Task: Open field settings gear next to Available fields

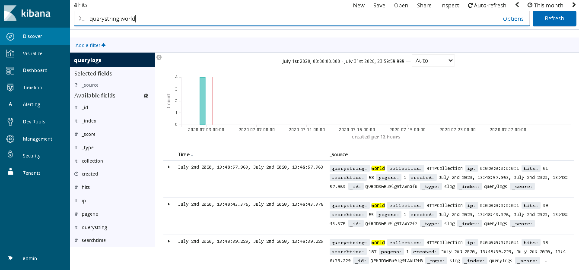Action: 146,96
